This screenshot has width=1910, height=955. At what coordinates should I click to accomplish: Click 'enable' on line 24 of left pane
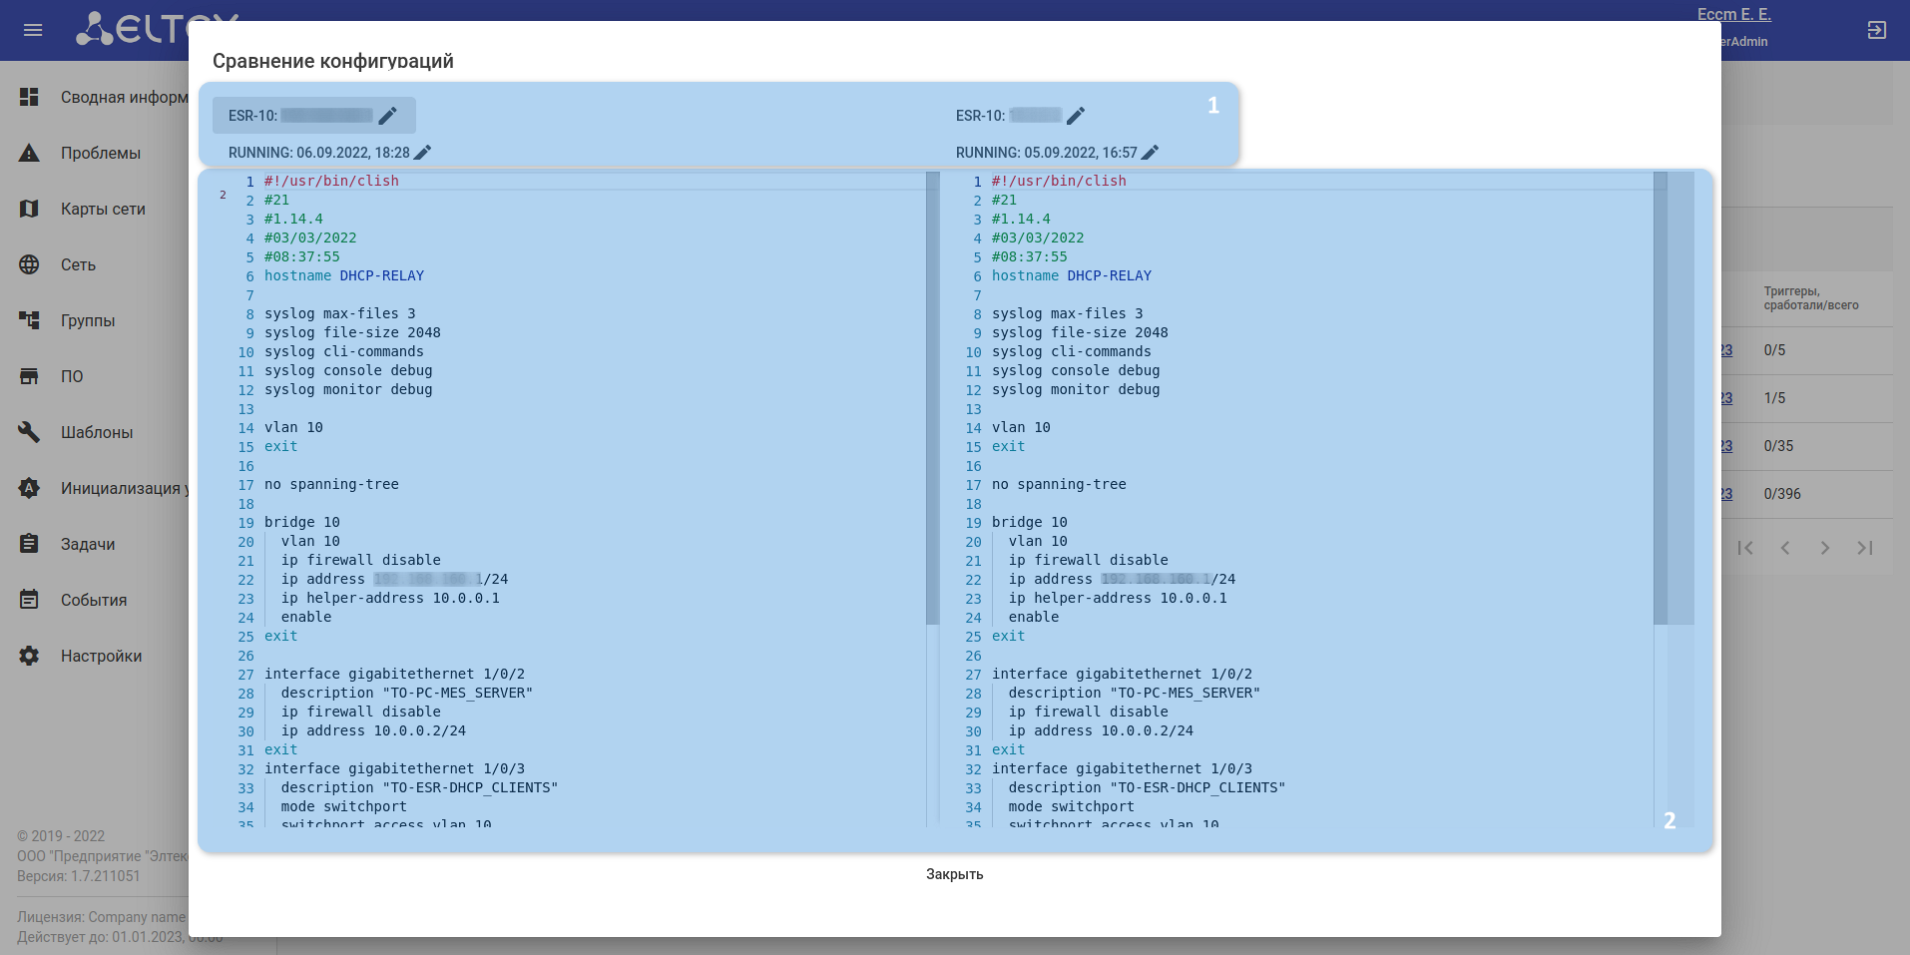pos(306,617)
